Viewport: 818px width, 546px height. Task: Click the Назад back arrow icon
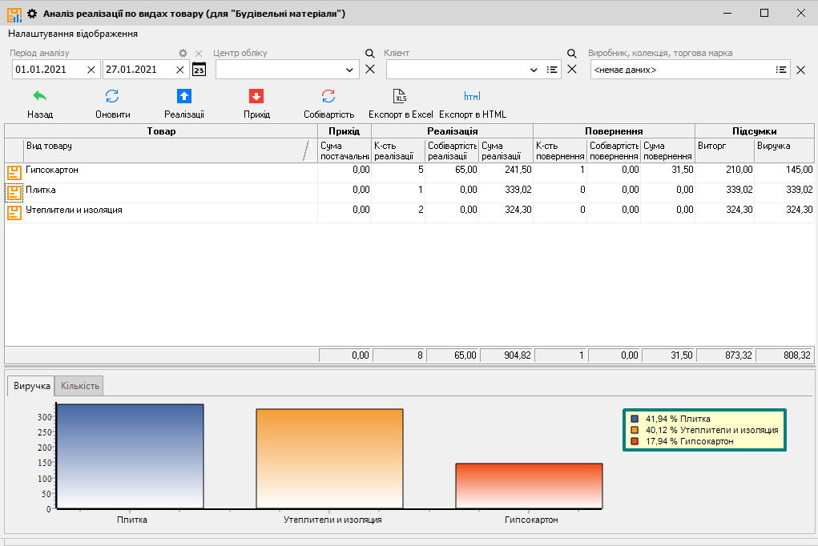click(40, 97)
